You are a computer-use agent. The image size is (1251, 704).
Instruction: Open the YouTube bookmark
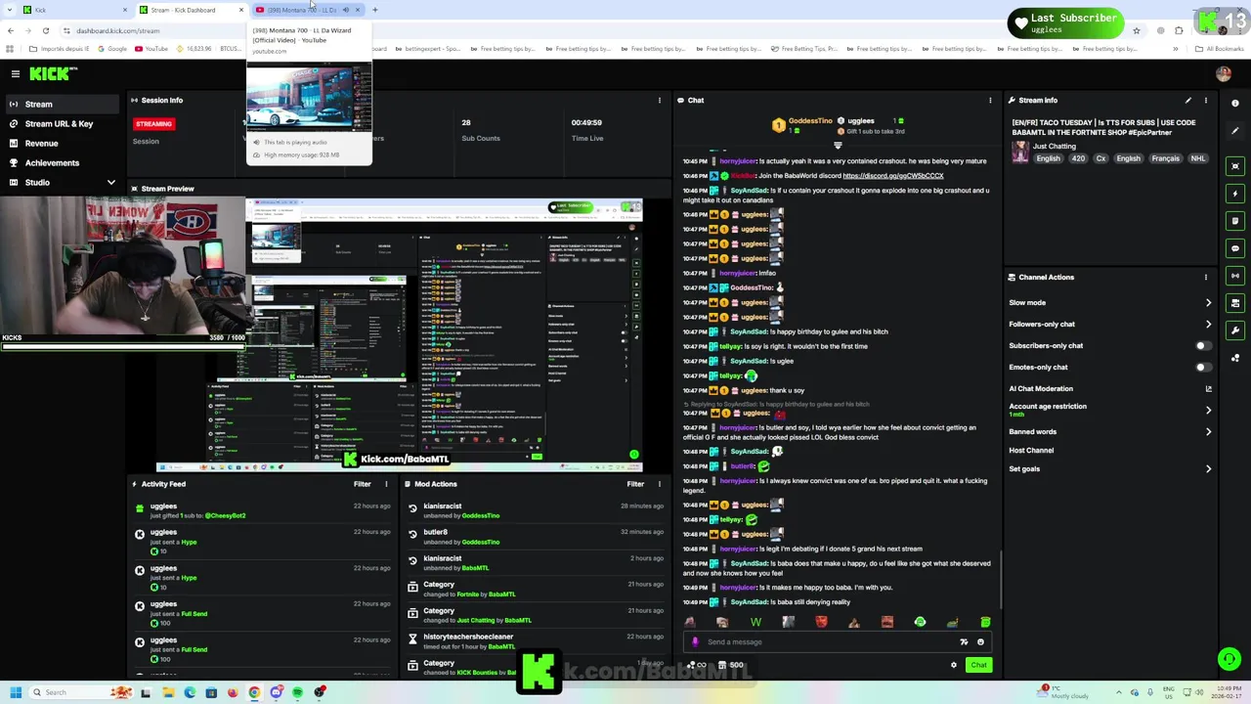click(151, 49)
